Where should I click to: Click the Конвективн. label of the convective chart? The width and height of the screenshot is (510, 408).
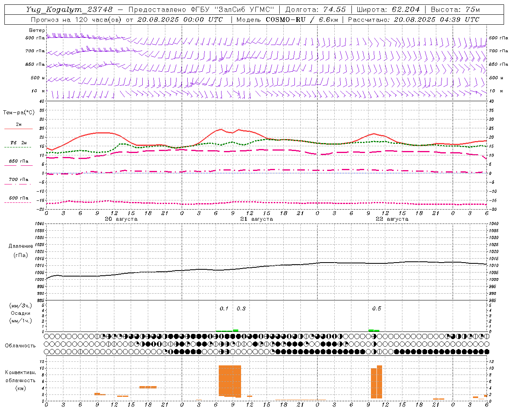tap(21, 373)
